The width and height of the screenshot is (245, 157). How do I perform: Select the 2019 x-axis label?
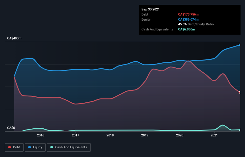pyautogui.click(x=145, y=135)
